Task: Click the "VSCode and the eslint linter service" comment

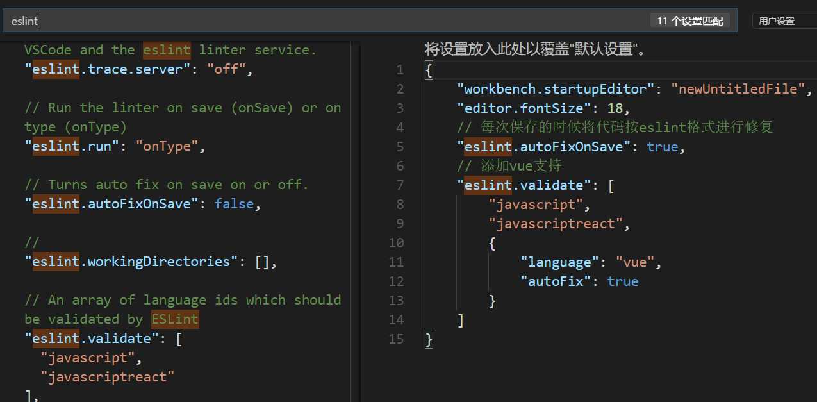Action: pos(170,50)
